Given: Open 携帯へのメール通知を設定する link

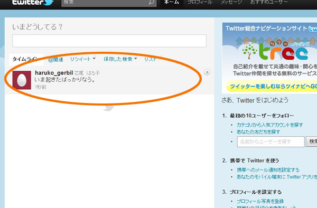Looking at the screenshot, I should click(x=268, y=170).
